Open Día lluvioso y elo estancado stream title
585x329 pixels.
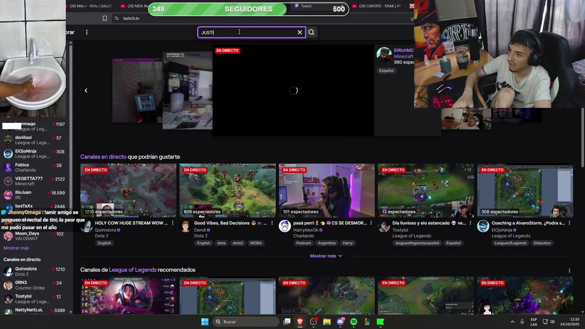429,223
